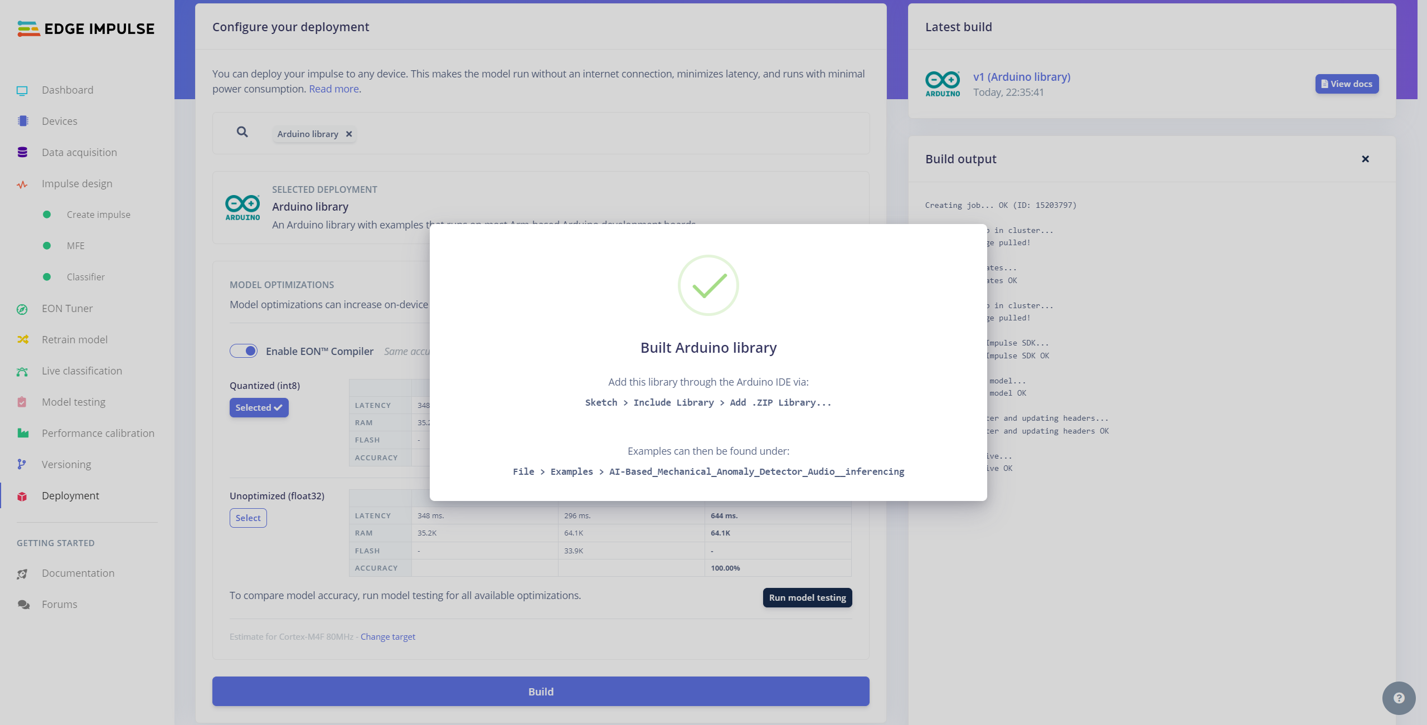Toggle Enable EON Compiler switch
The image size is (1427, 725).
(x=244, y=351)
